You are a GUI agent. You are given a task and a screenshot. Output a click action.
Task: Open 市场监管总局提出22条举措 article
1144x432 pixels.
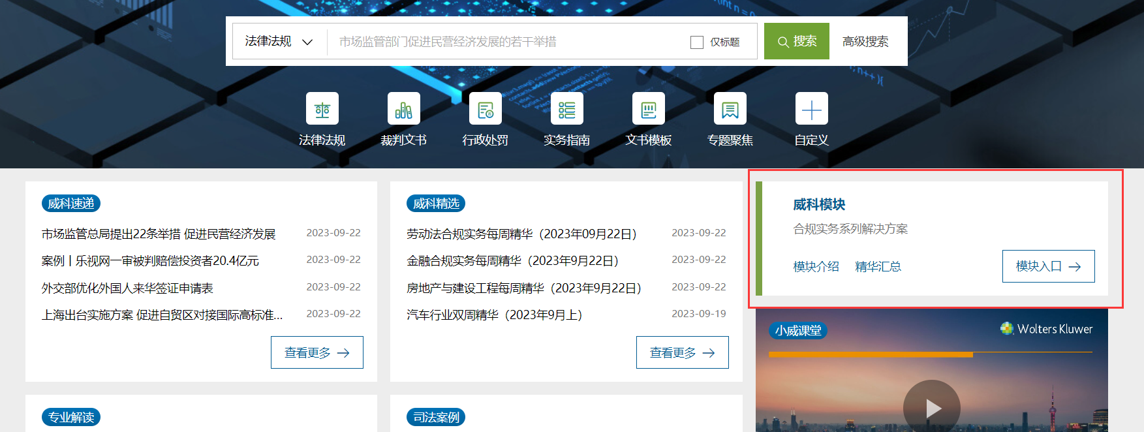(x=159, y=234)
